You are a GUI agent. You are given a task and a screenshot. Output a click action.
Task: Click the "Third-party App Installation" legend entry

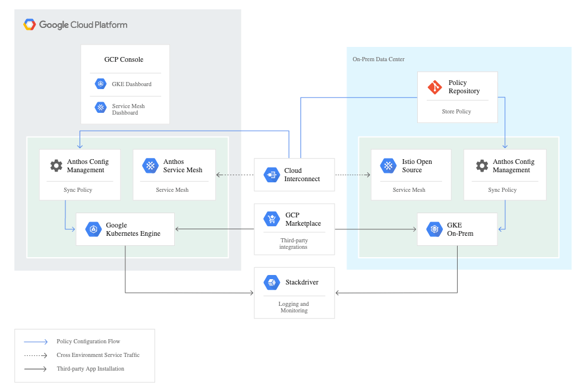pos(90,368)
